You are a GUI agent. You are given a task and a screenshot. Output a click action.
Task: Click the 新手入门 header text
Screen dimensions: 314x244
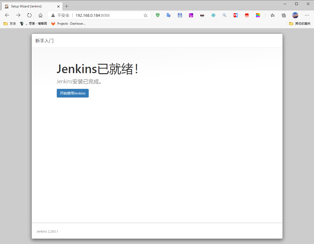44,41
